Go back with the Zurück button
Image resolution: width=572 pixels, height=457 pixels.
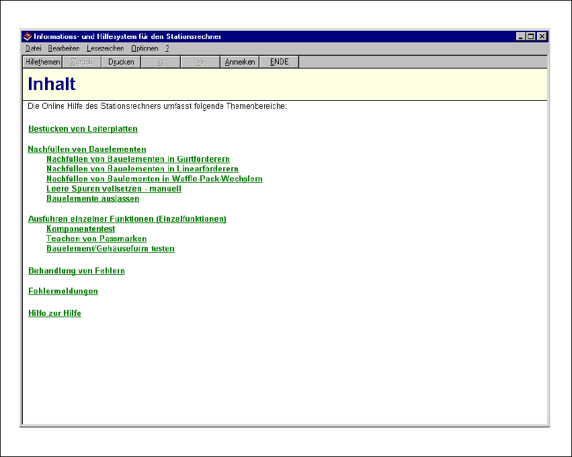(82, 62)
